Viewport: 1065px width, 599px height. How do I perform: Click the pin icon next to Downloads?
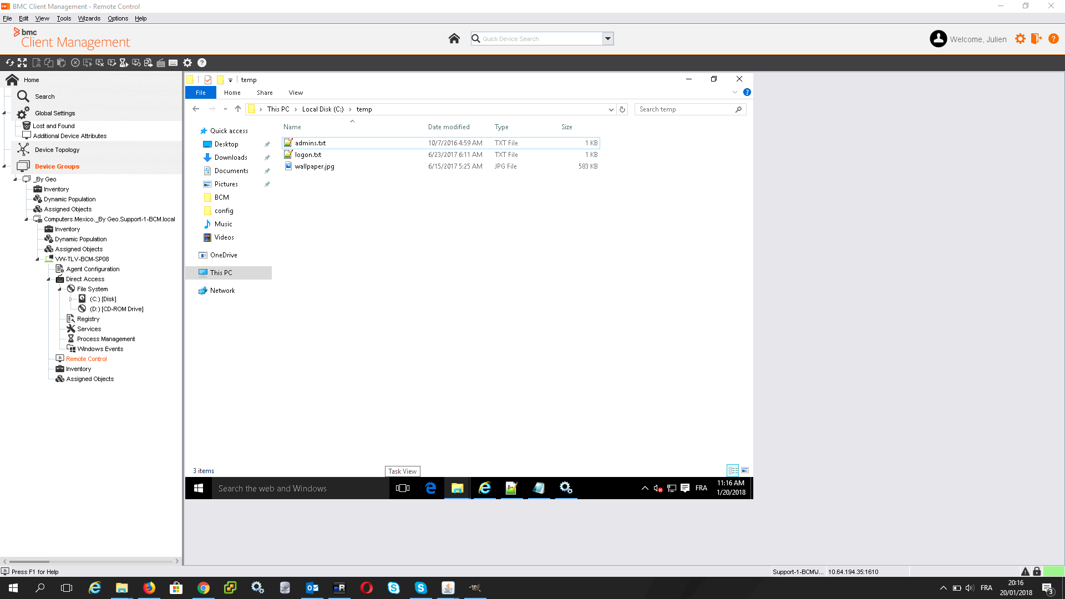(x=267, y=158)
